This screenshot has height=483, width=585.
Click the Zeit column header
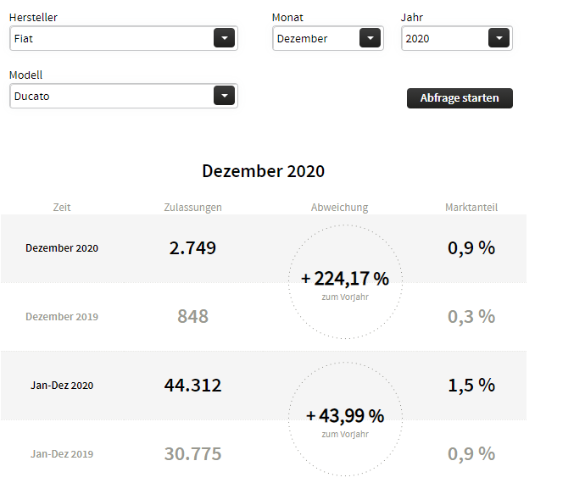click(x=62, y=207)
